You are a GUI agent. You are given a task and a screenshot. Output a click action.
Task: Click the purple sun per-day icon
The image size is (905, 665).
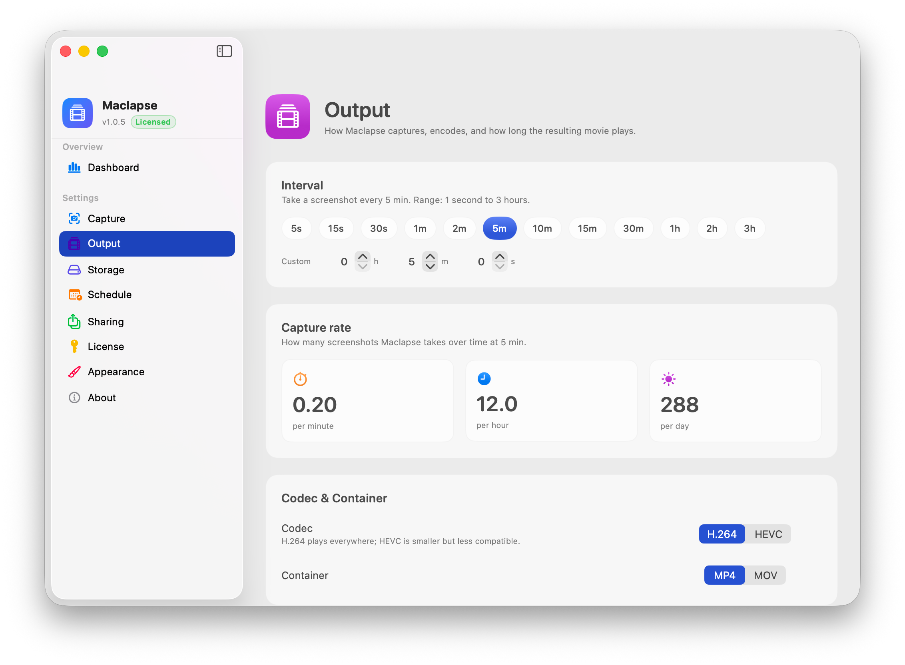coord(668,379)
